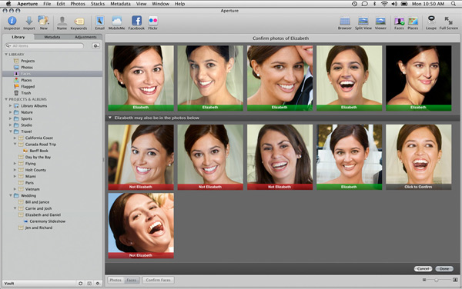Collapse the Wedding folder
Image resolution: width=462 pixels, height=289 pixels.
[10, 195]
